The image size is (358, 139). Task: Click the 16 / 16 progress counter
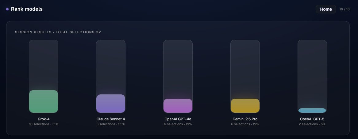click(x=345, y=9)
